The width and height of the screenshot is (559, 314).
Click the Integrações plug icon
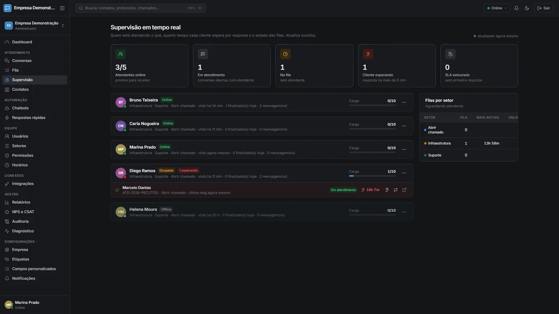pyautogui.click(x=7, y=184)
